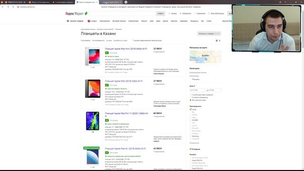The height and width of the screenshot is (171, 304).
Task: Sort results by popularity (по популярности)
Action: pos(98,40)
